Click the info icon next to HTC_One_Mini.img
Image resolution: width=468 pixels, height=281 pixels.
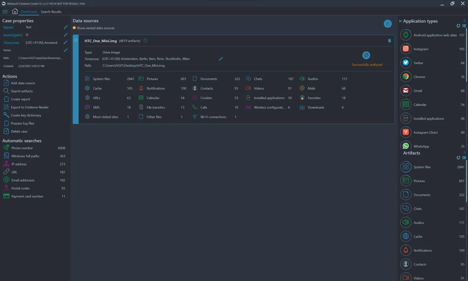(145, 41)
